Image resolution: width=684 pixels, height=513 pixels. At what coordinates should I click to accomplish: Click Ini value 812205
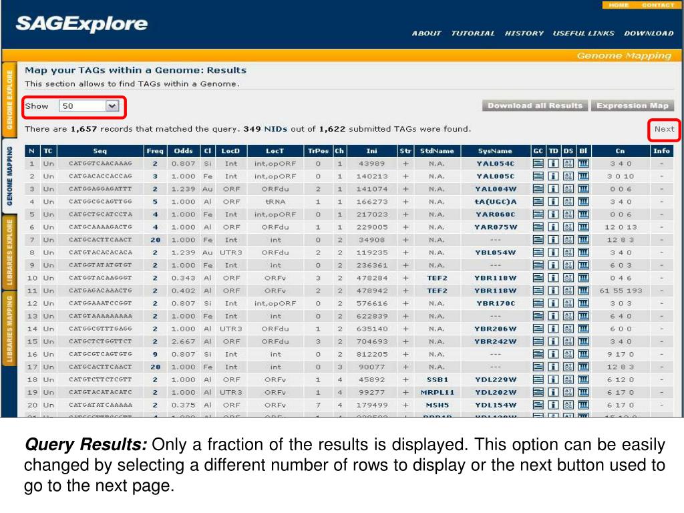371,354
